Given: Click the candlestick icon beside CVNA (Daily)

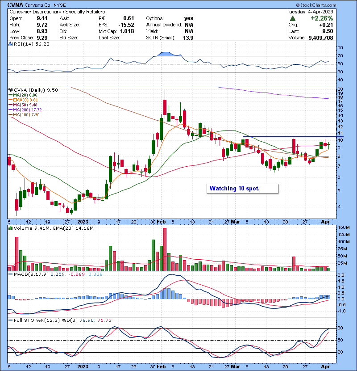Looking at the screenshot, I should [10, 90].
